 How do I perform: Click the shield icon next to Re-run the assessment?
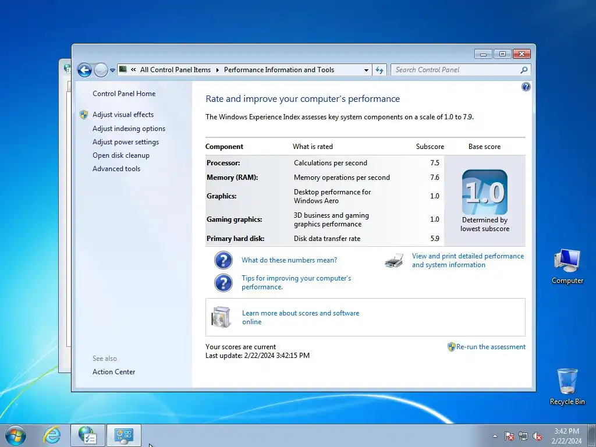(x=451, y=347)
